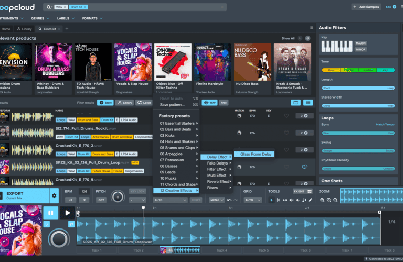Toggle the Store filter
The width and height of the screenshot is (403, 262).
click(x=105, y=103)
